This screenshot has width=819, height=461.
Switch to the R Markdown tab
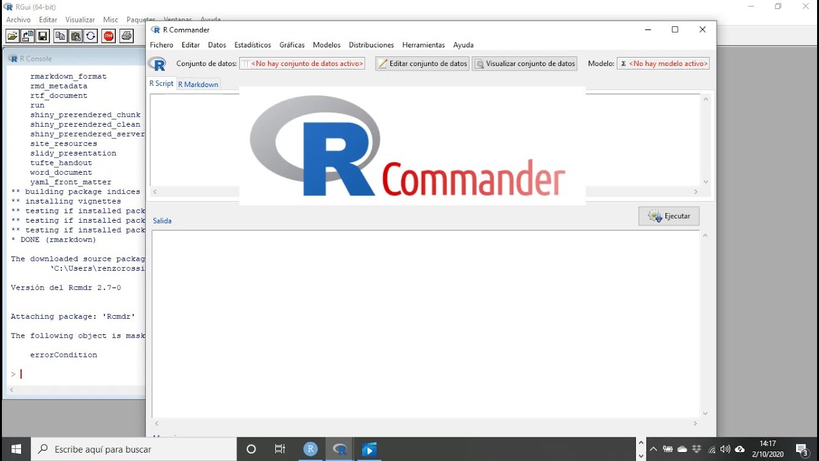pyautogui.click(x=198, y=85)
